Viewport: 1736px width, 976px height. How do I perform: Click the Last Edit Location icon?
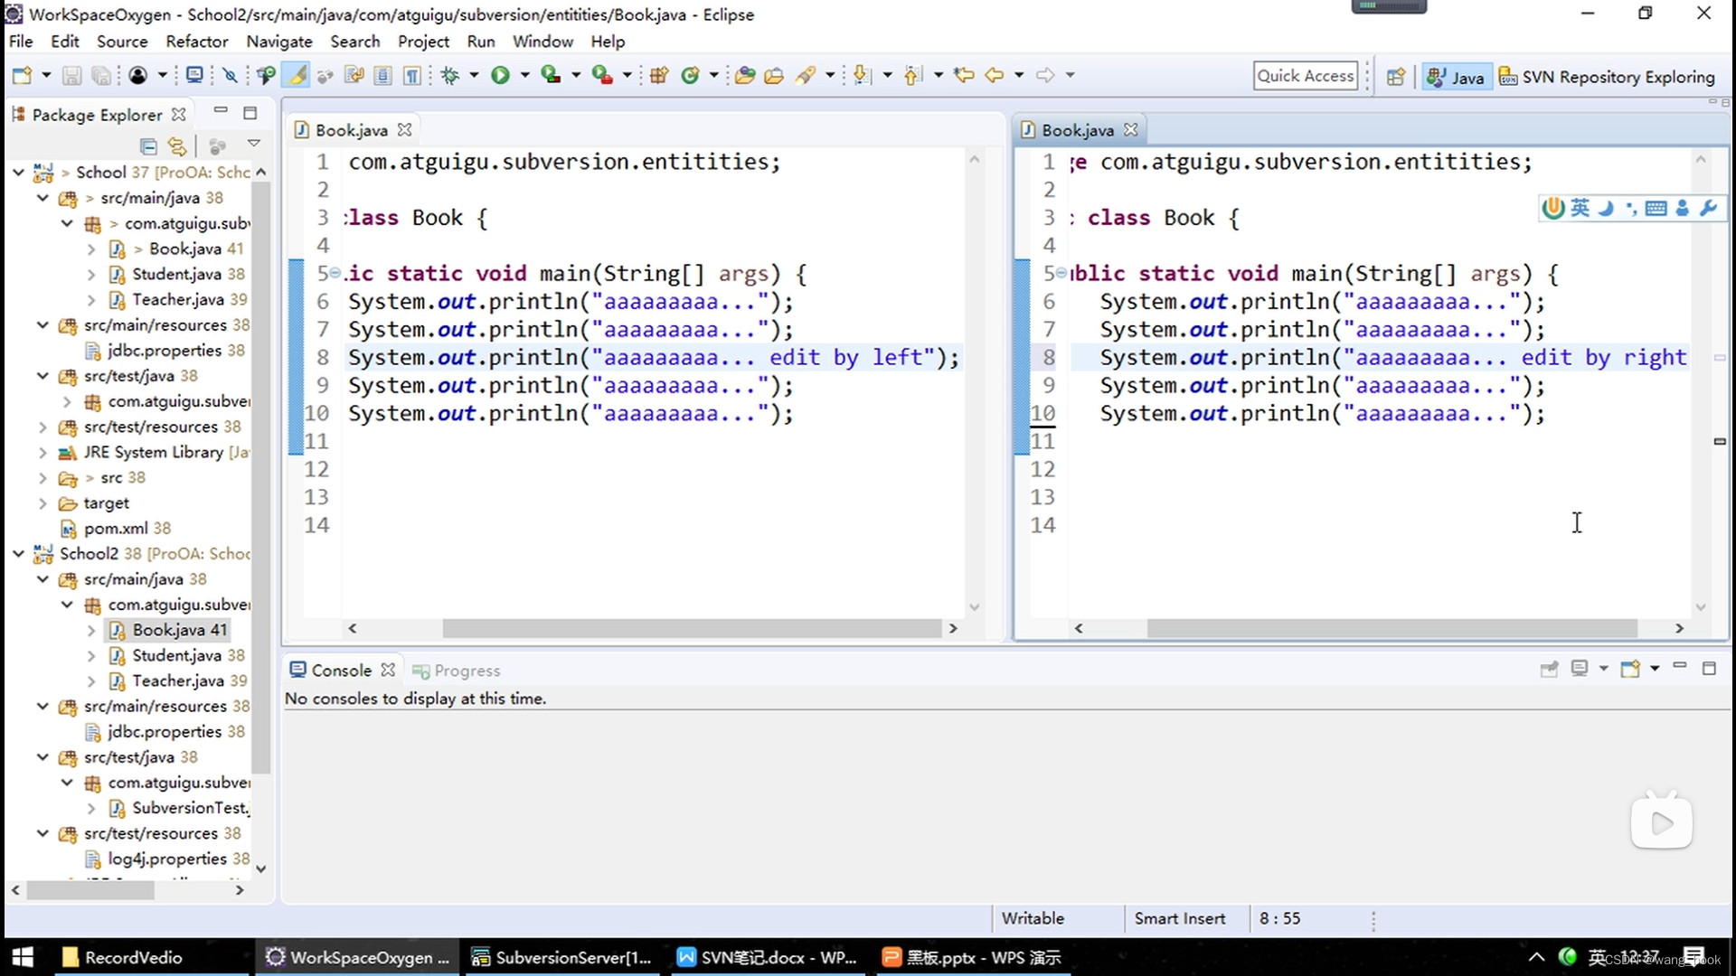(x=964, y=76)
